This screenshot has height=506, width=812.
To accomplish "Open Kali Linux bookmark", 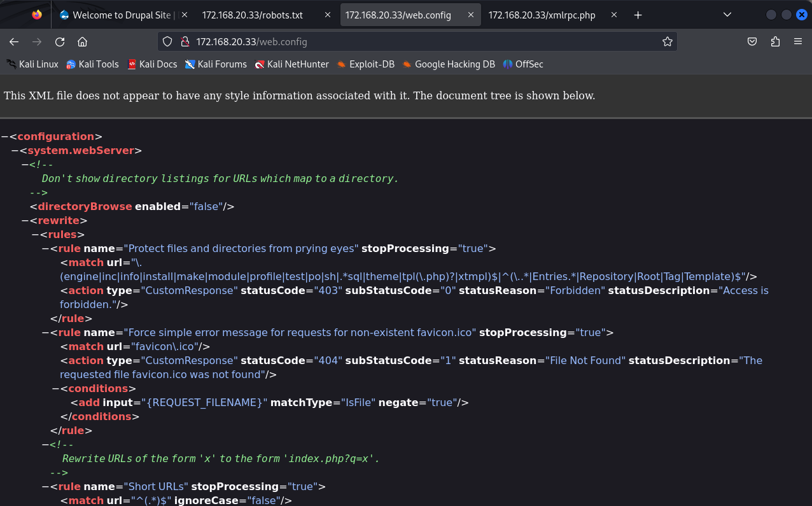I will 32,64.
